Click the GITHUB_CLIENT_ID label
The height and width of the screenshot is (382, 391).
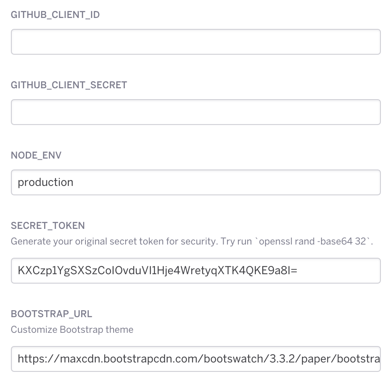click(55, 15)
